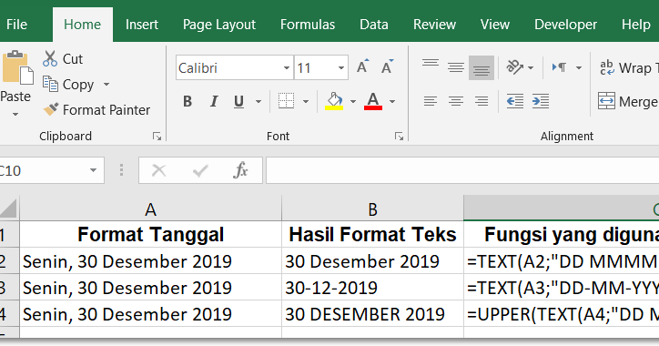
Task: Expand the Orientation options arrow
Action: pyautogui.click(x=531, y=67)
